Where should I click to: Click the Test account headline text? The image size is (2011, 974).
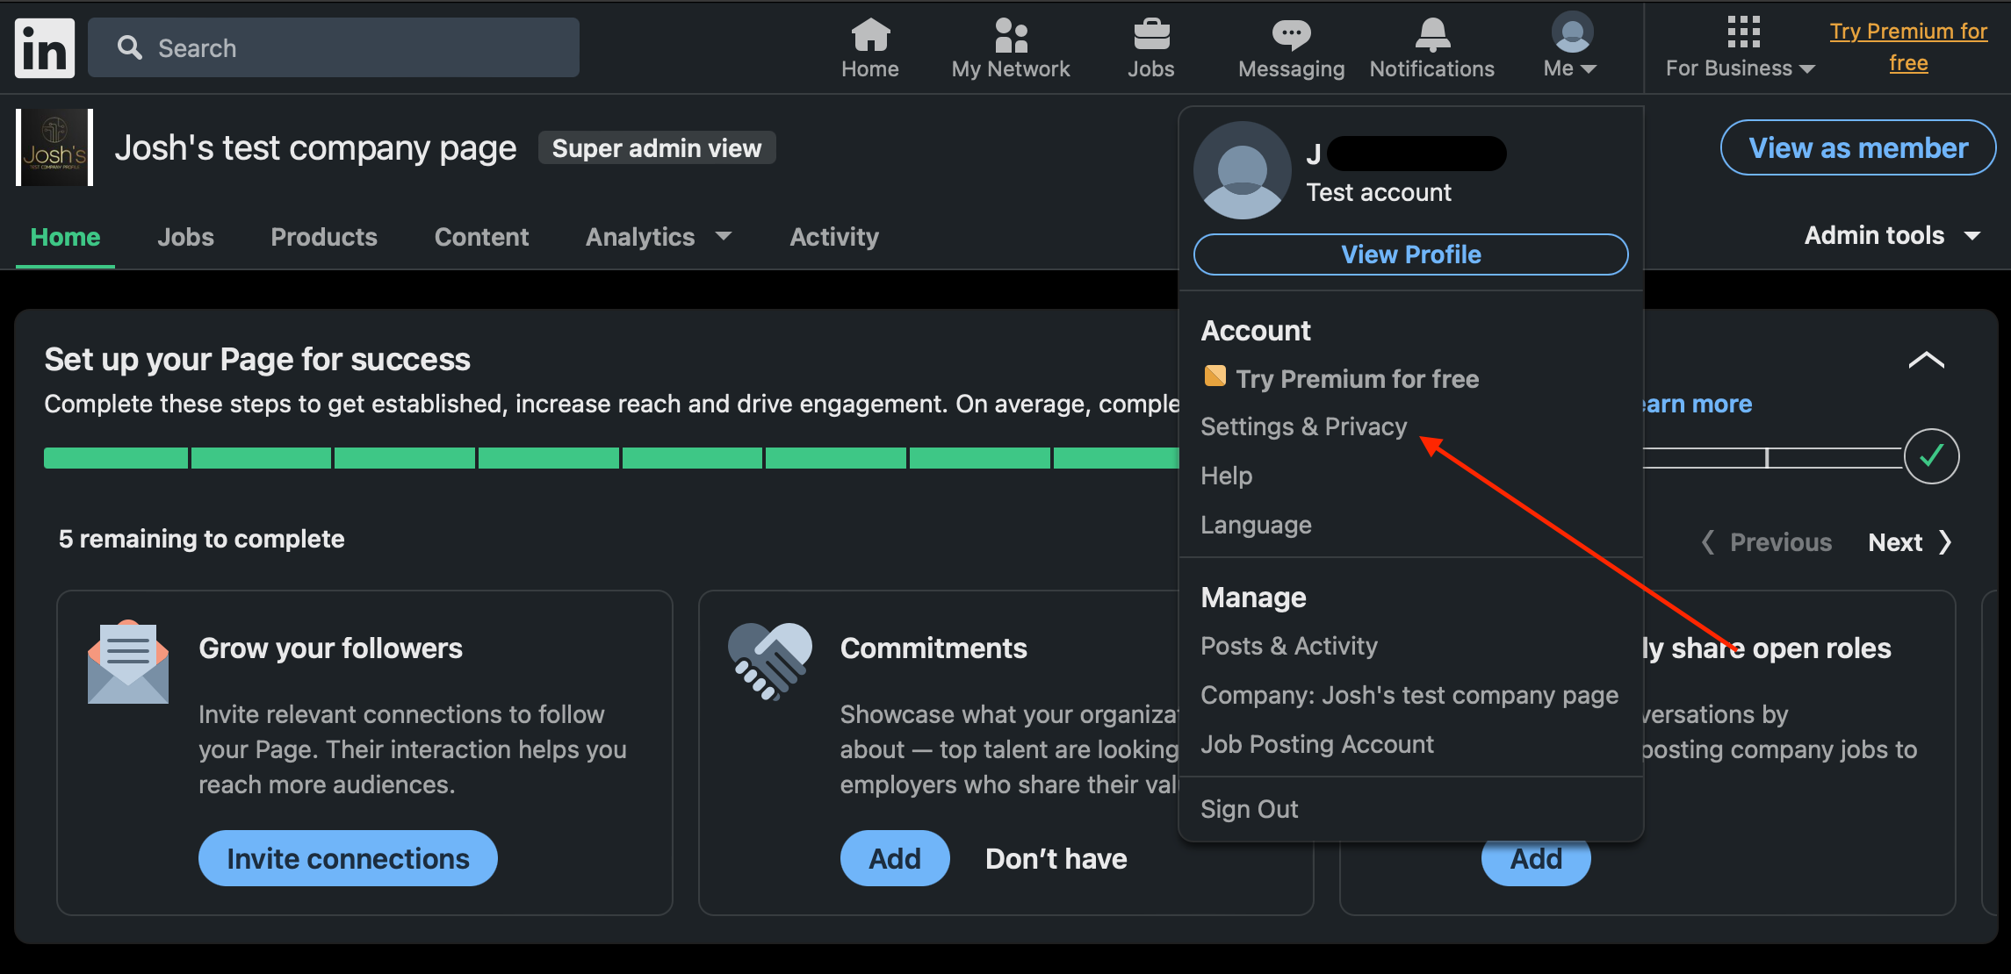(x=1379, y=192)
